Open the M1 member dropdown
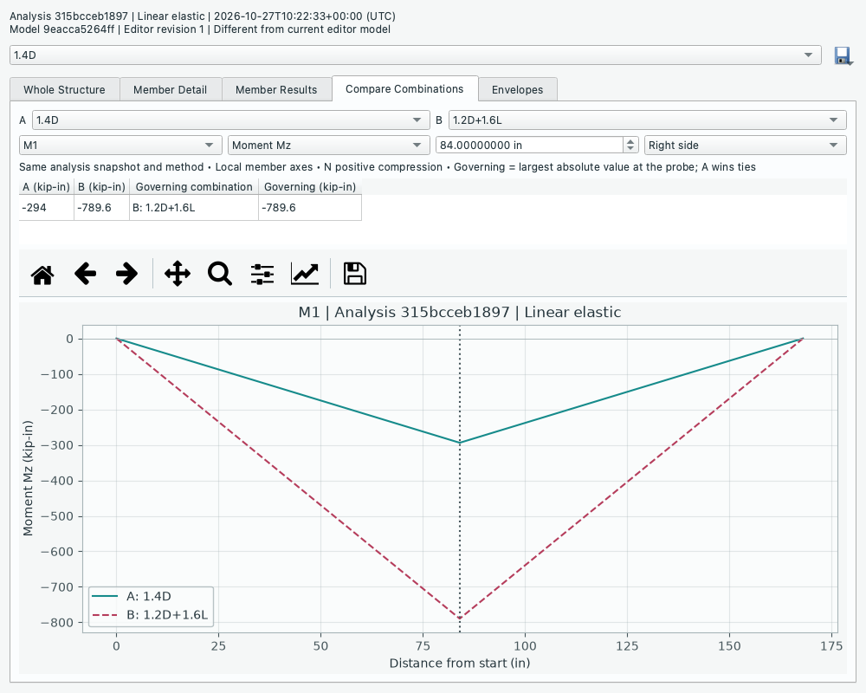Screen dimensions: 866x693 tap(120, 146)
